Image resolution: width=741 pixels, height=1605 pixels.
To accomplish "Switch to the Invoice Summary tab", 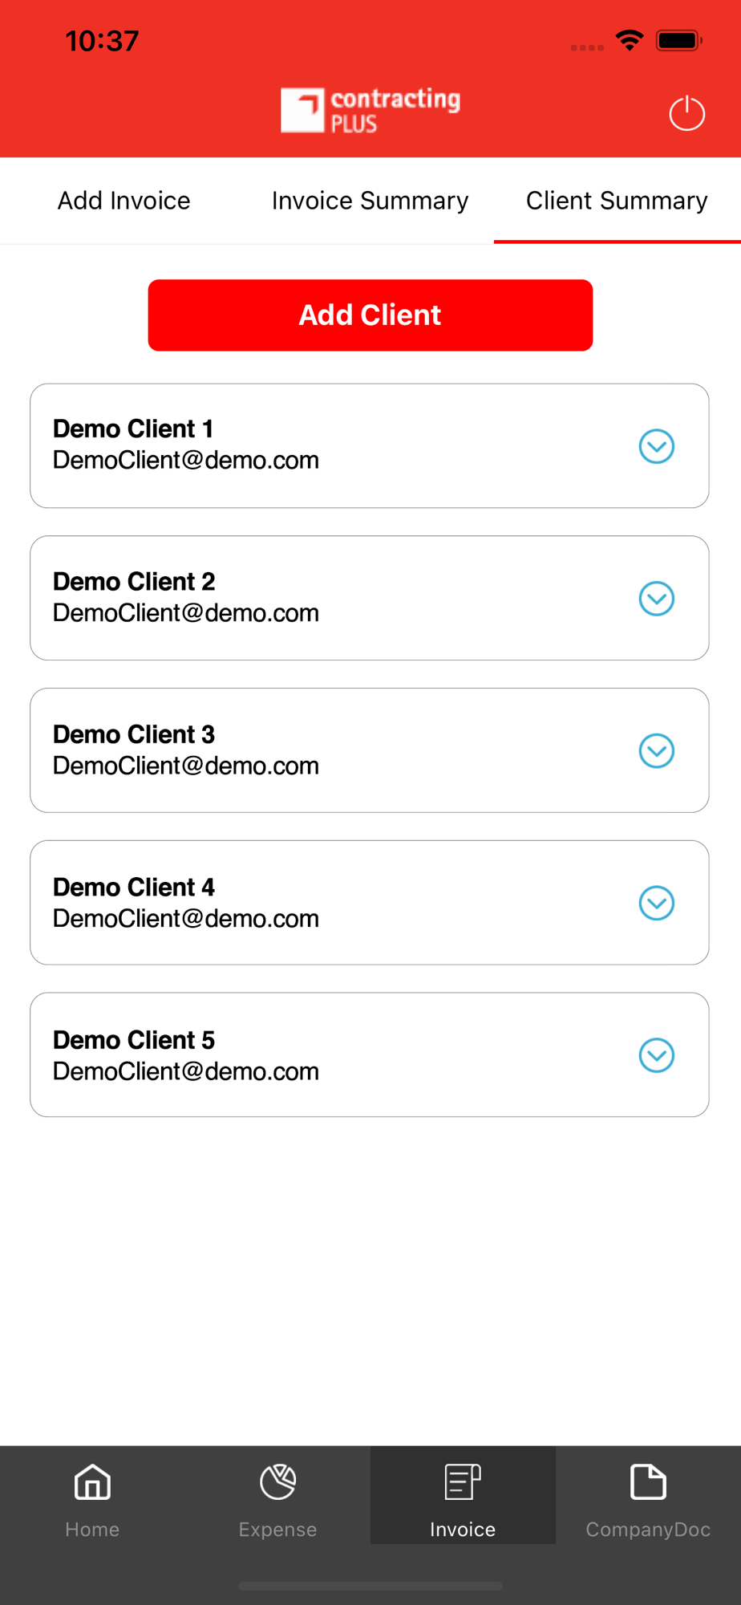I will coord(370,201).
